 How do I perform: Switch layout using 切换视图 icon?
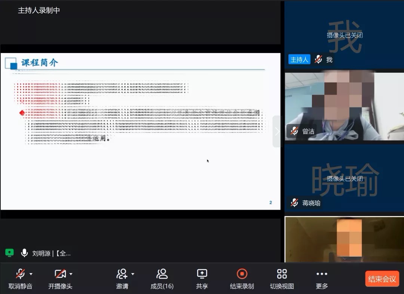[282, 274]
